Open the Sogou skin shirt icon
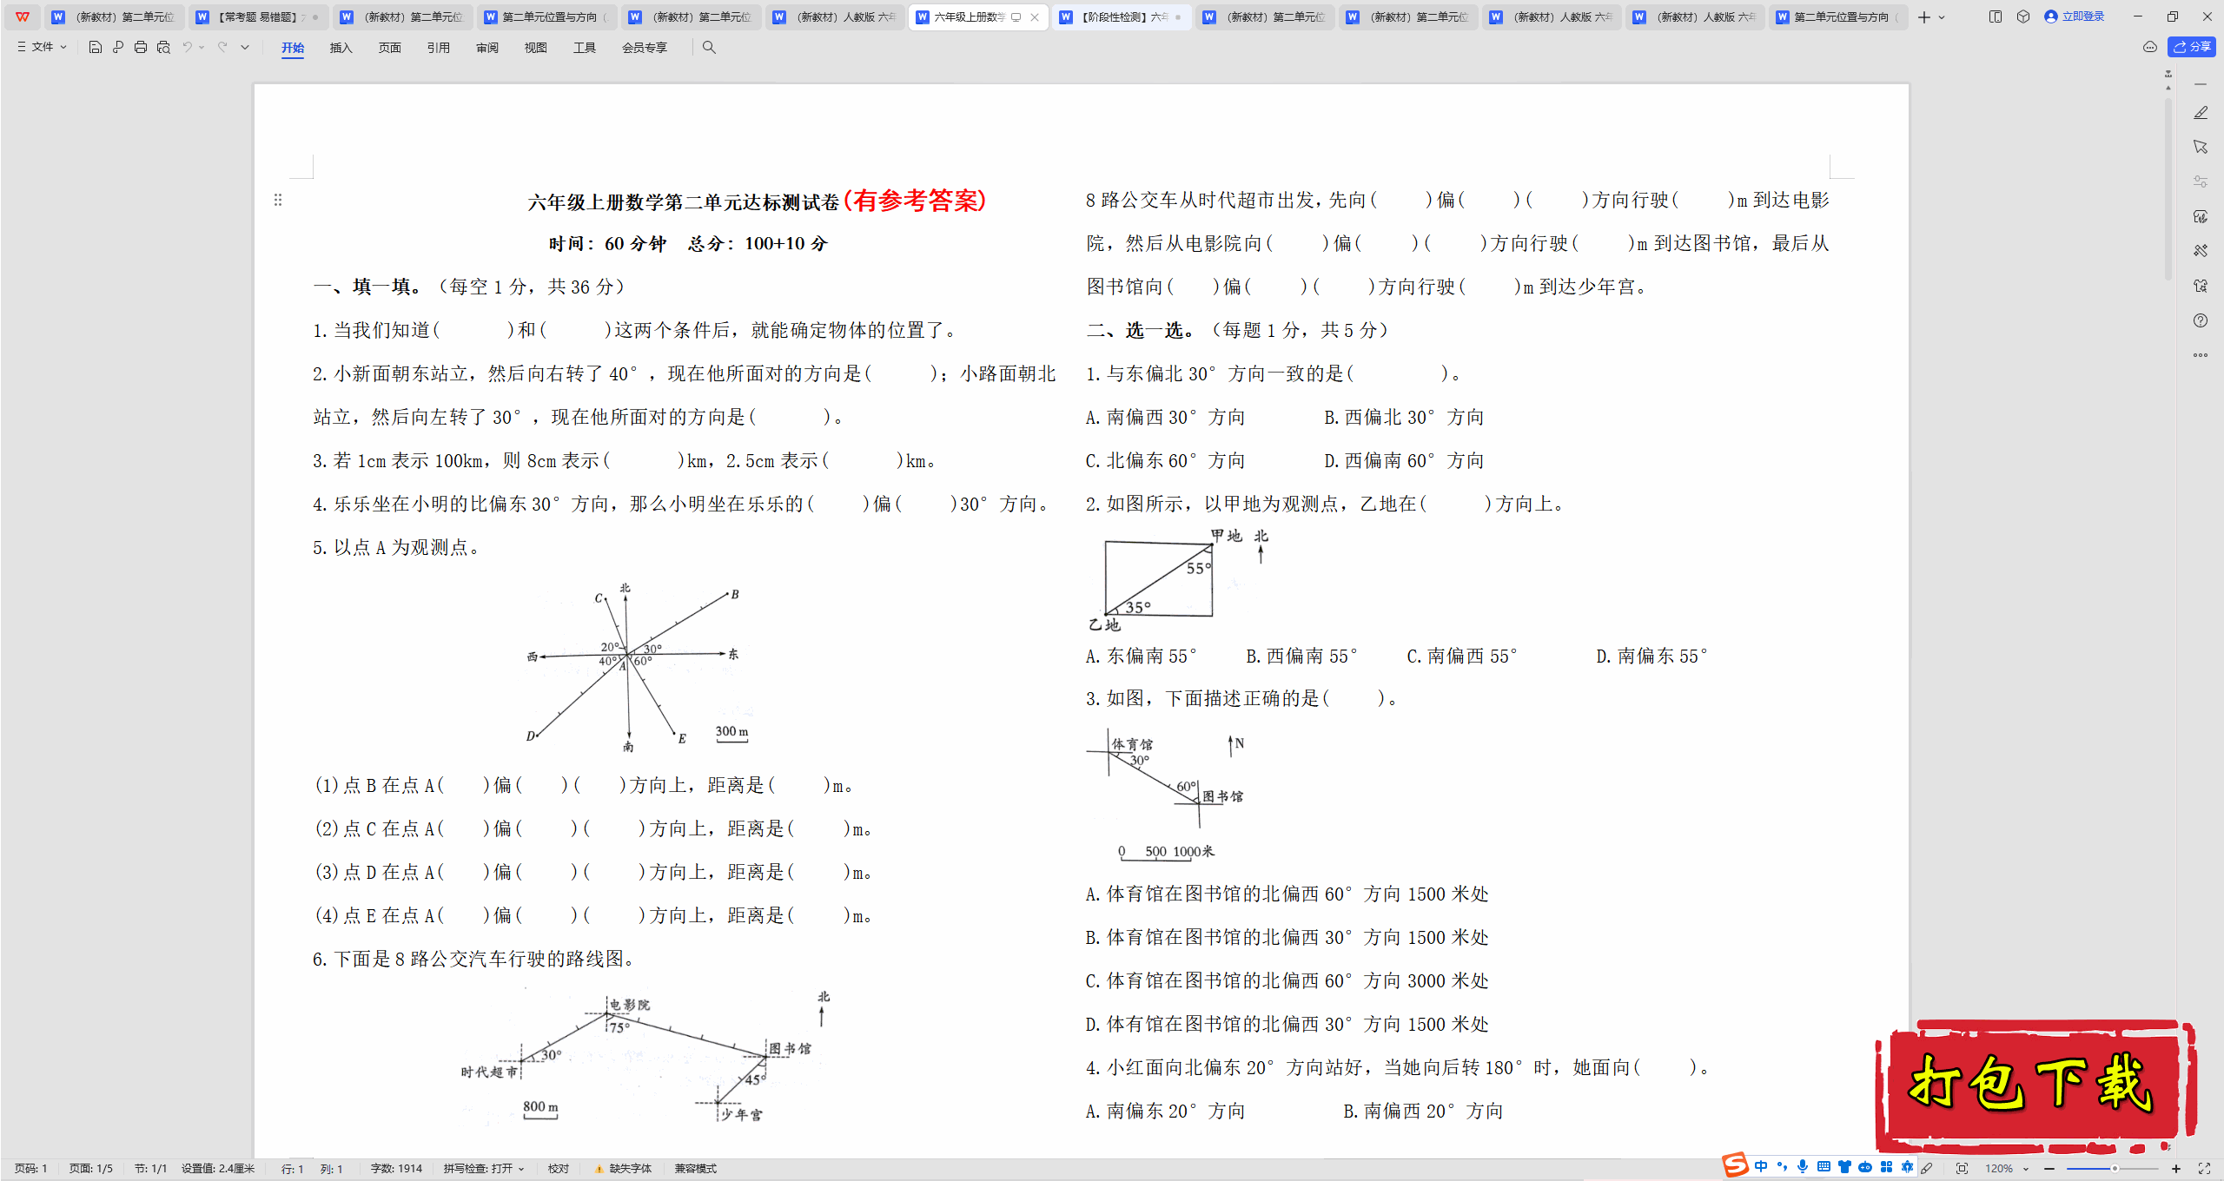The image size is (2224, 1181). [x=1844, y=1167]
